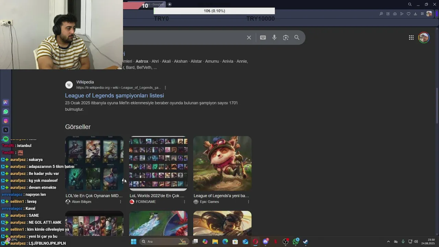The width and height of the screenshot is (439, 247).
Task: Open Opera profile picture in toolbar
Action: click(429, 14)
